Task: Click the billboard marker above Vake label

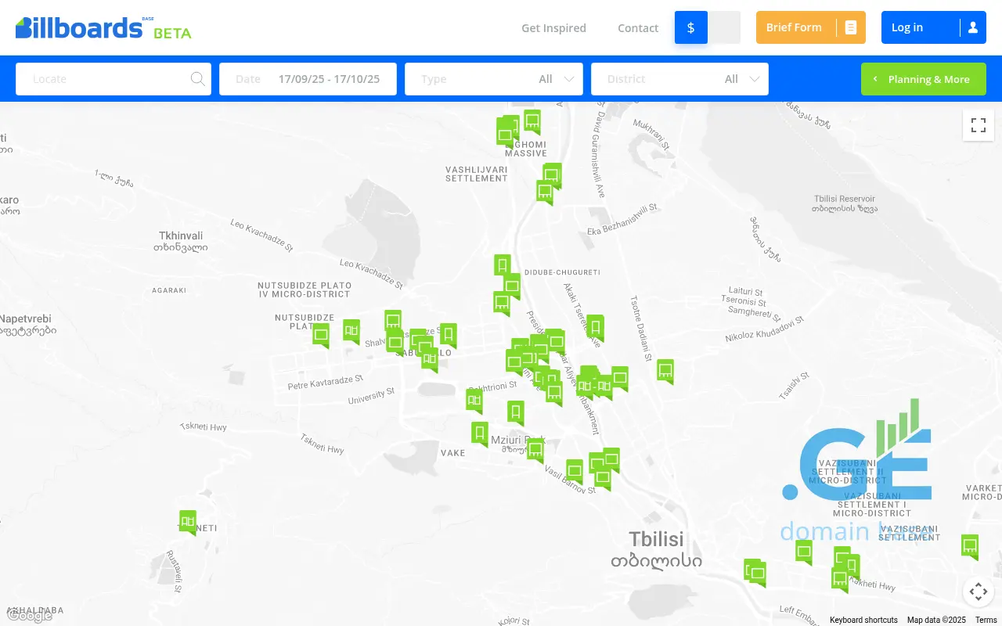Action: (x=480, y=433)
